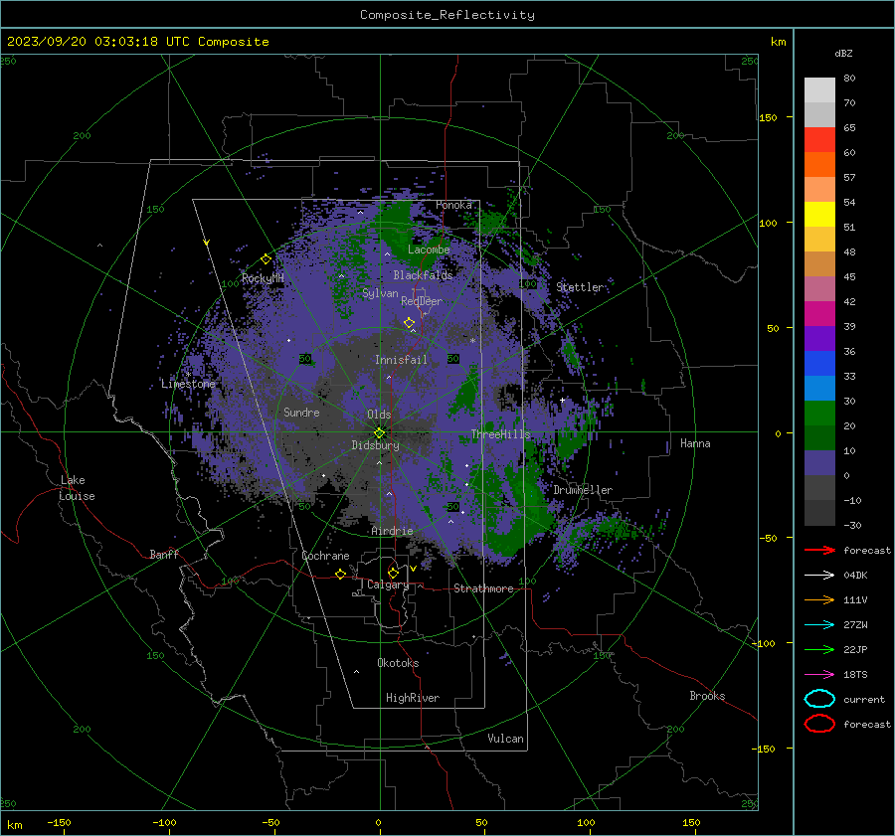895x836 pixels.
Task: Click the yellow diamond marker above RockyMH
Action: 266,259
